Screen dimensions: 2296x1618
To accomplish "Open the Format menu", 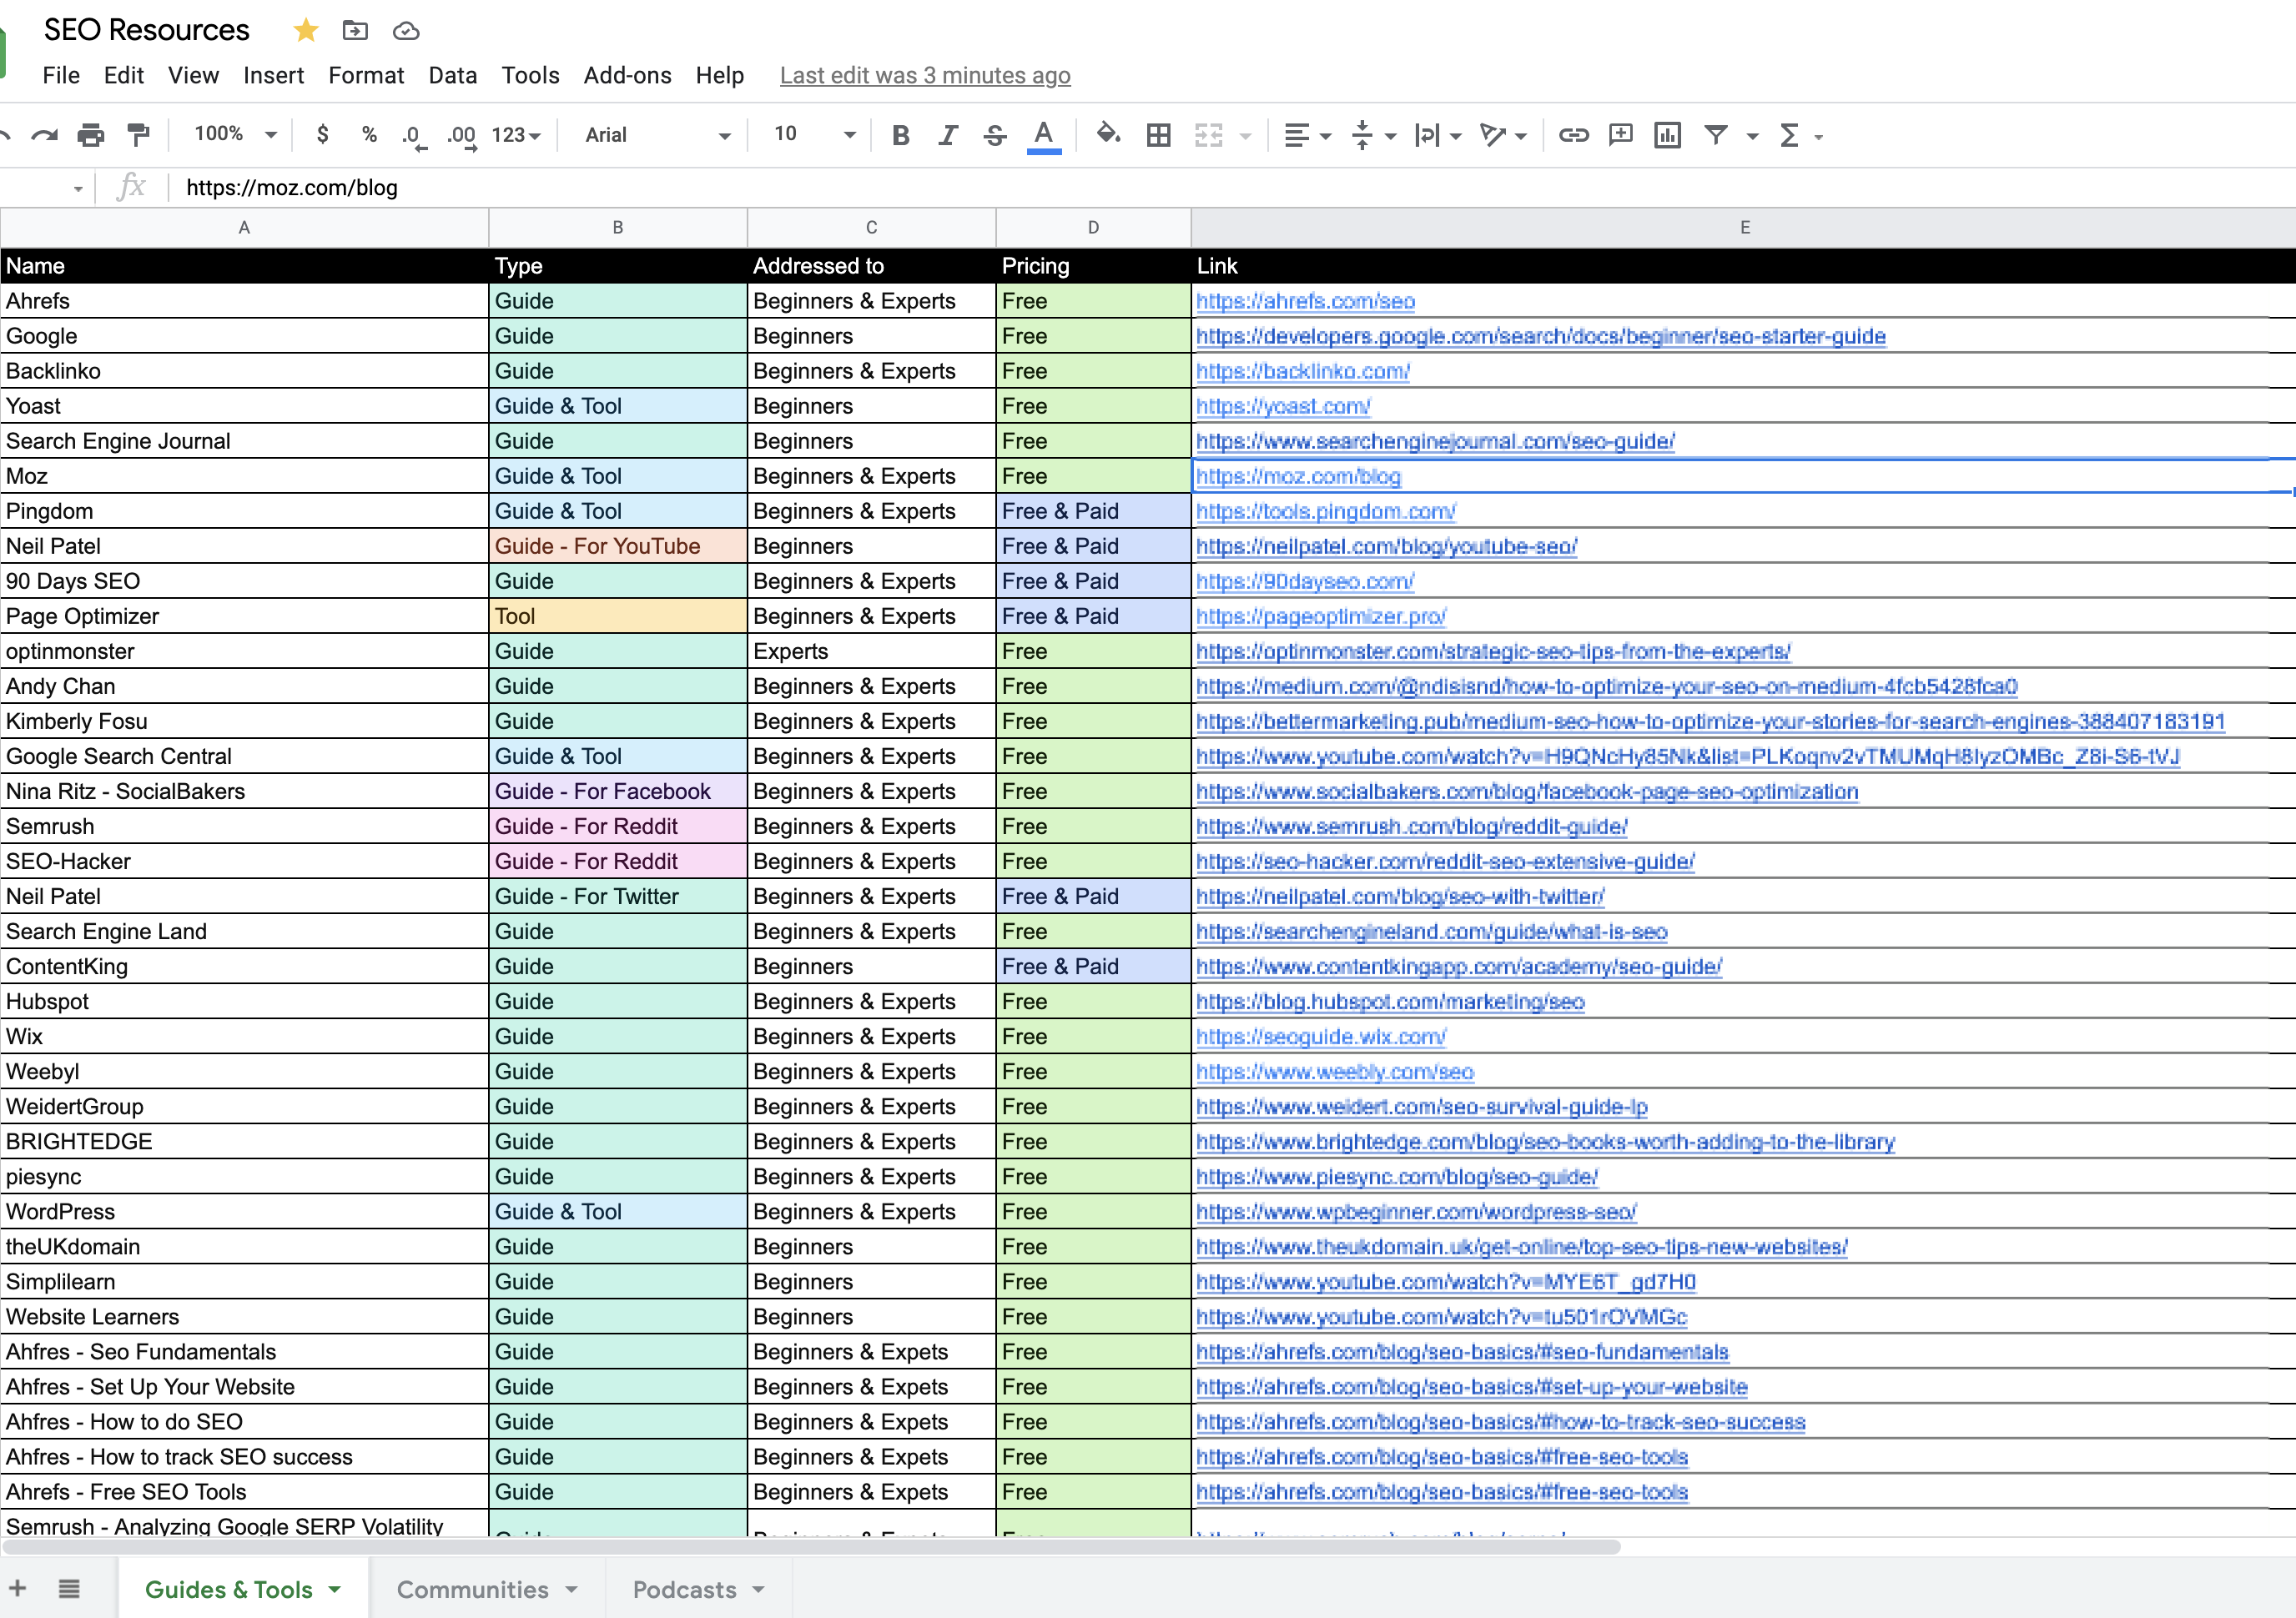I will pyautogui.click(x=366, y=76).
